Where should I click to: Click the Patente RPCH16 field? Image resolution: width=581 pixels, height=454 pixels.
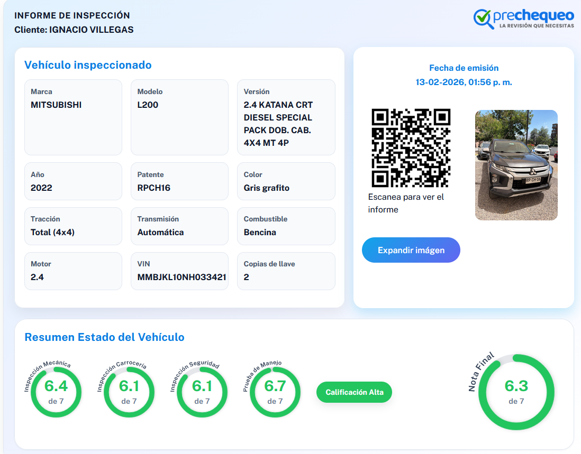click(x=179, y=181)
